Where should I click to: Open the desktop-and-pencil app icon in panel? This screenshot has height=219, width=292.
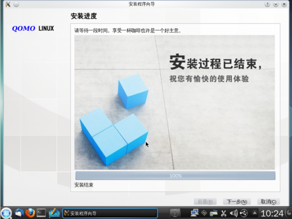[x=54, y=213]
